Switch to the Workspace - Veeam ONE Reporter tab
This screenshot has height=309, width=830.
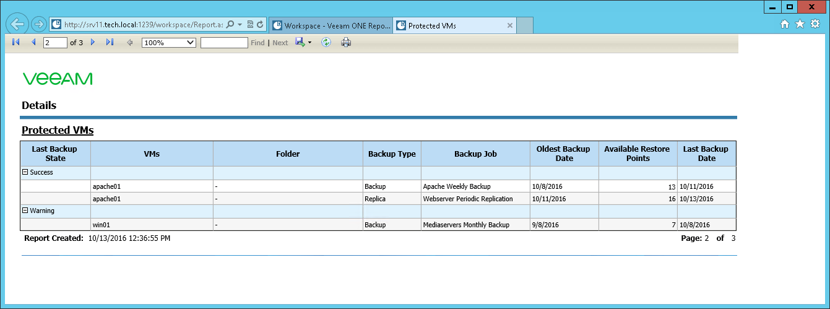tap(331, 25)
